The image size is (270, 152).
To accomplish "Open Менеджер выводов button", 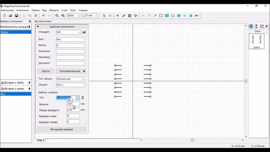I will coord(62,129).
